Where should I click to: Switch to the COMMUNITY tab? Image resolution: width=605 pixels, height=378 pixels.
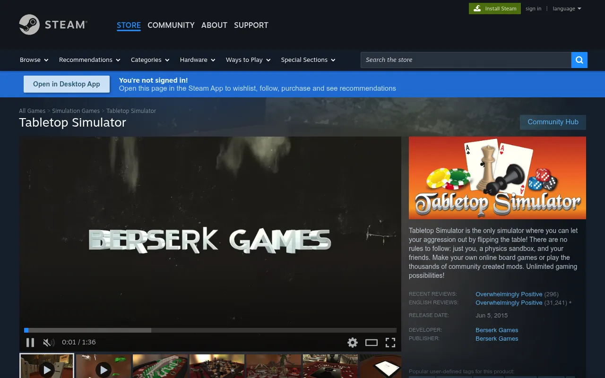(171, 26)
